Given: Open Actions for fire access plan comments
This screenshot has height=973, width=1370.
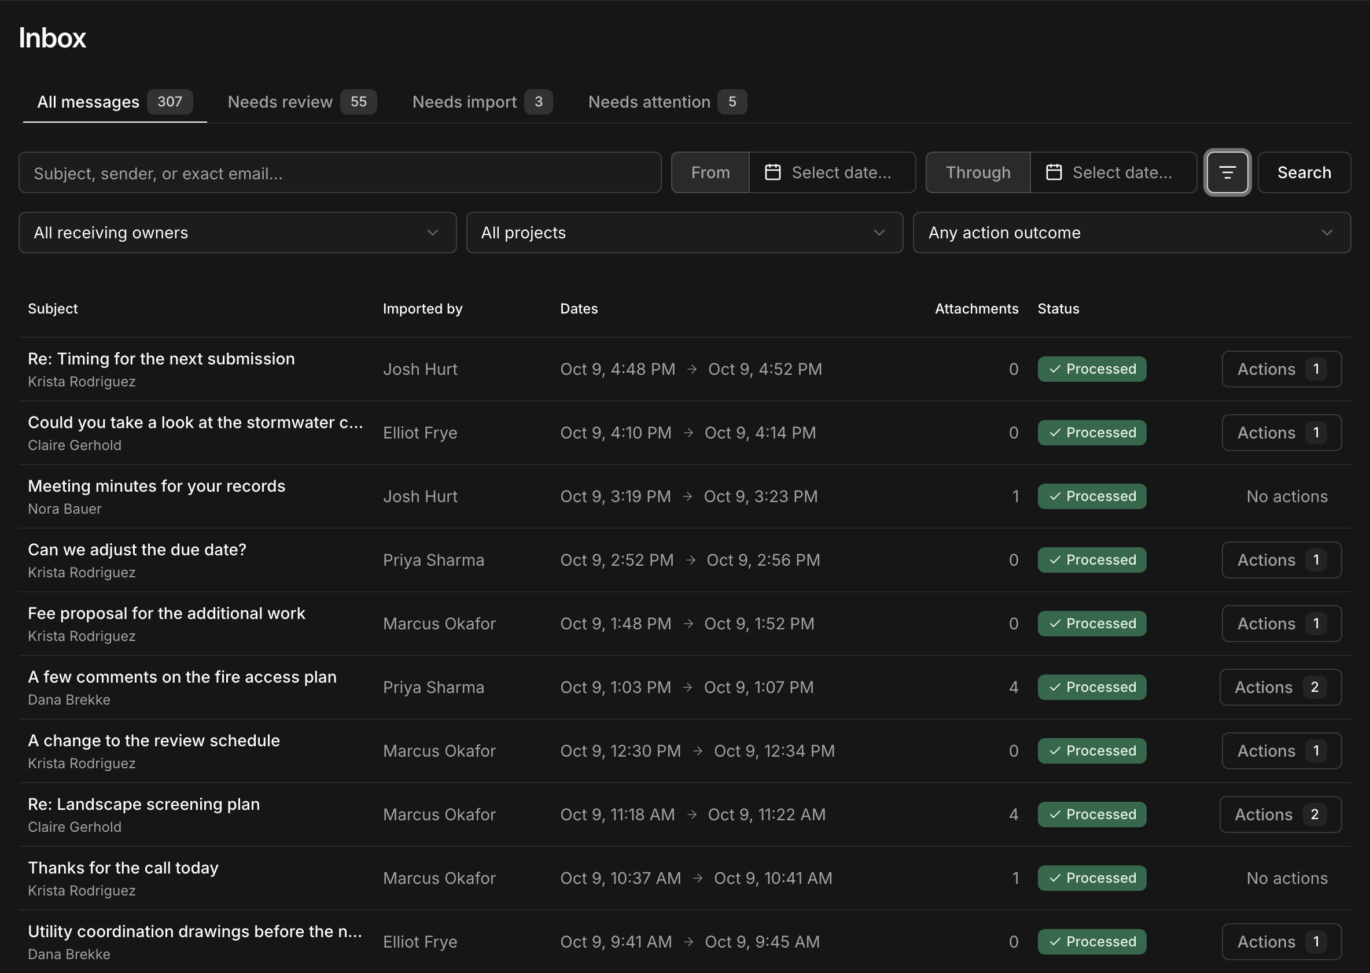Looking at the screenshot, I should point(1280,687).
